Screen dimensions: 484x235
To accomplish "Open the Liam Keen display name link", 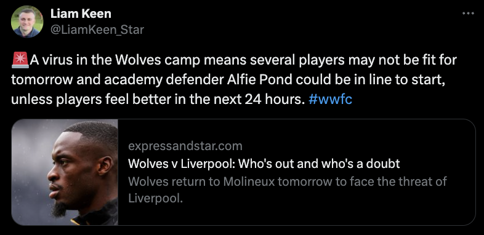I will (81, 14).
